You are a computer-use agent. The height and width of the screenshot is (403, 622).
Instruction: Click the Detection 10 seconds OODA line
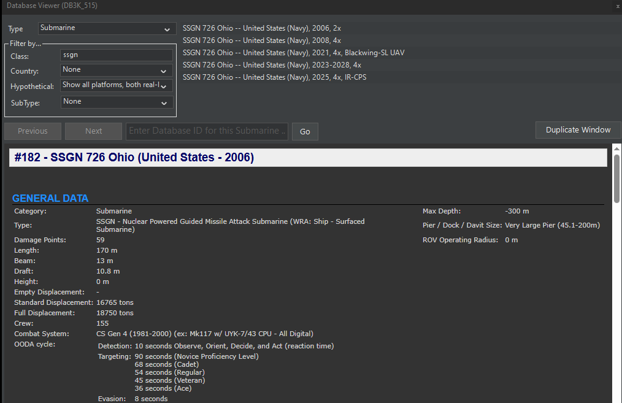[x=234, y=347]
